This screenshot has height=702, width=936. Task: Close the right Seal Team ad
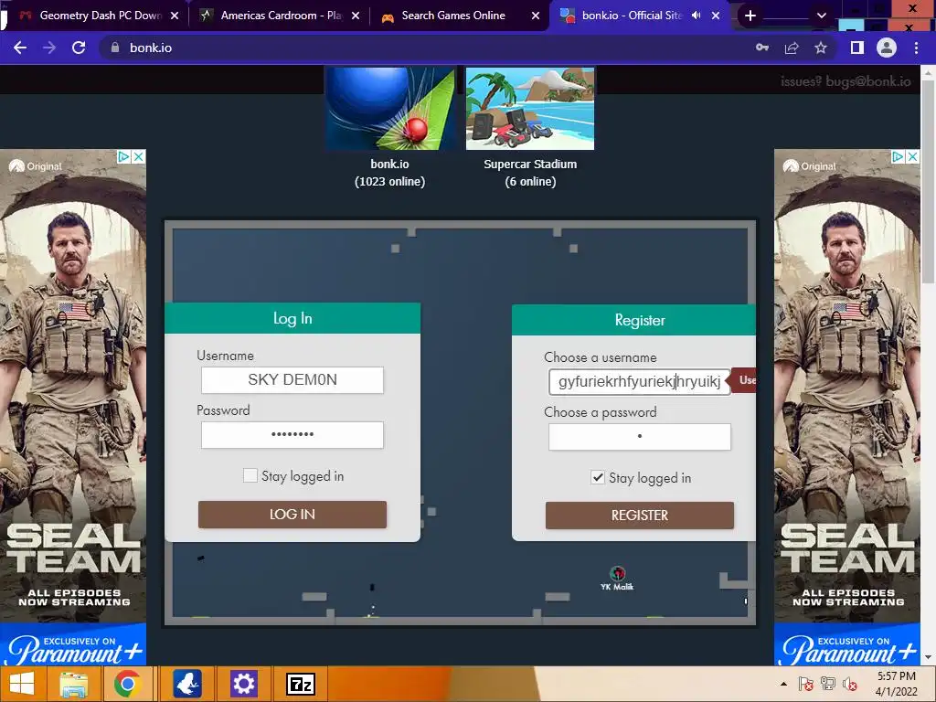pos(913,156)
